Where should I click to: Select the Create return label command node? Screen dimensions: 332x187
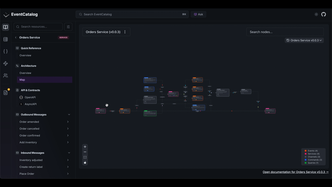click(x=150, y=80)
